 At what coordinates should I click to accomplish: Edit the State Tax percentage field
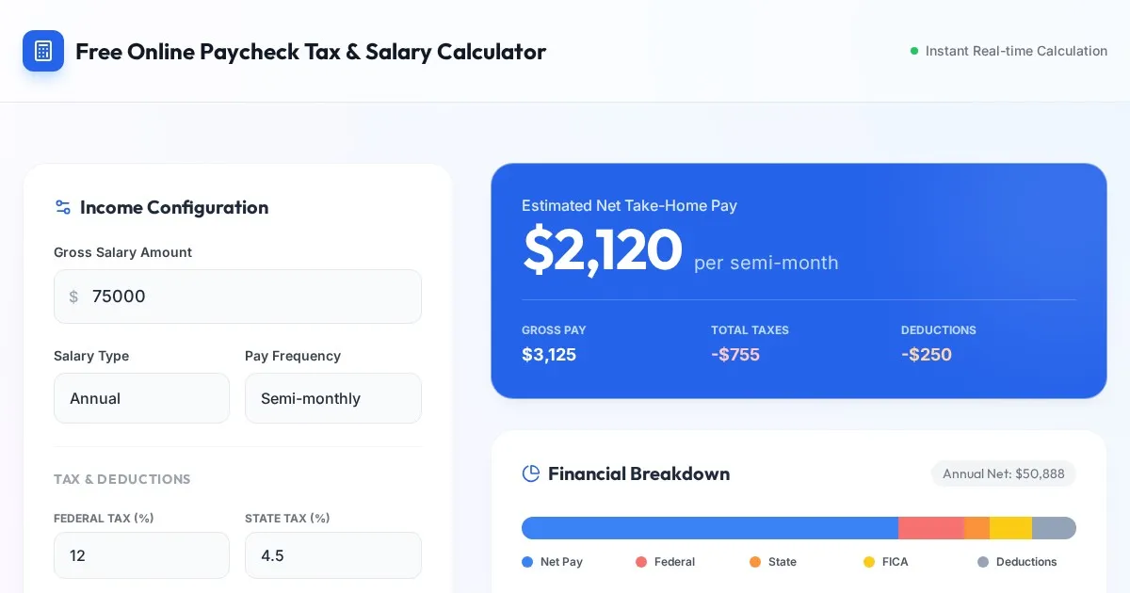(332, 555)
